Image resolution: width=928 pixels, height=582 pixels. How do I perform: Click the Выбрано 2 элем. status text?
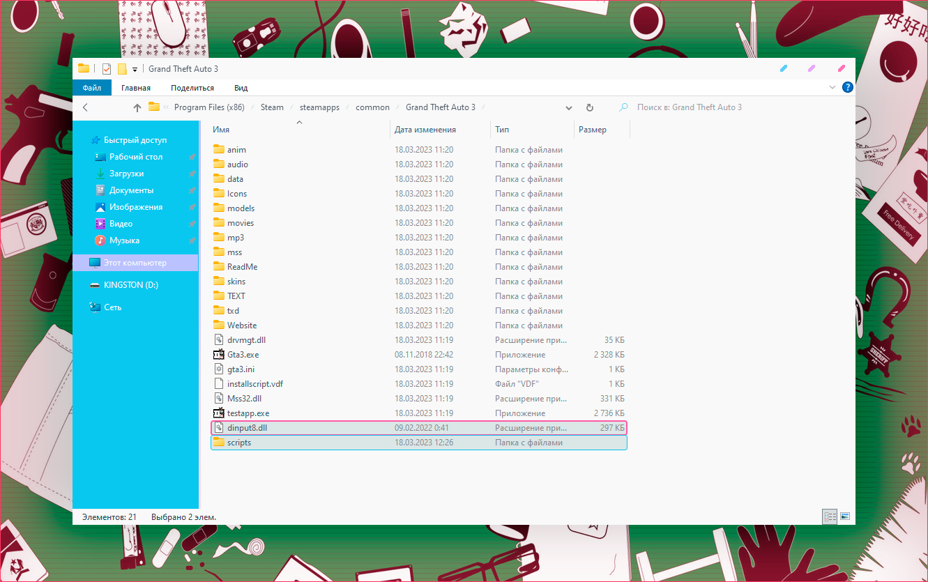(x=183, y=517)
